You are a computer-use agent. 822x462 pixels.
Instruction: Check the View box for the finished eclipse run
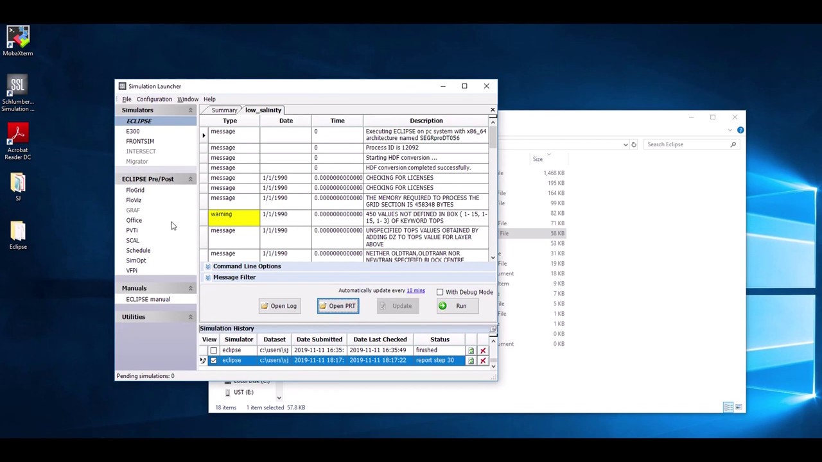click(x=214, y=350)
